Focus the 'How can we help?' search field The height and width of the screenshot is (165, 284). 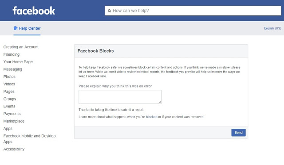[193, 11]
